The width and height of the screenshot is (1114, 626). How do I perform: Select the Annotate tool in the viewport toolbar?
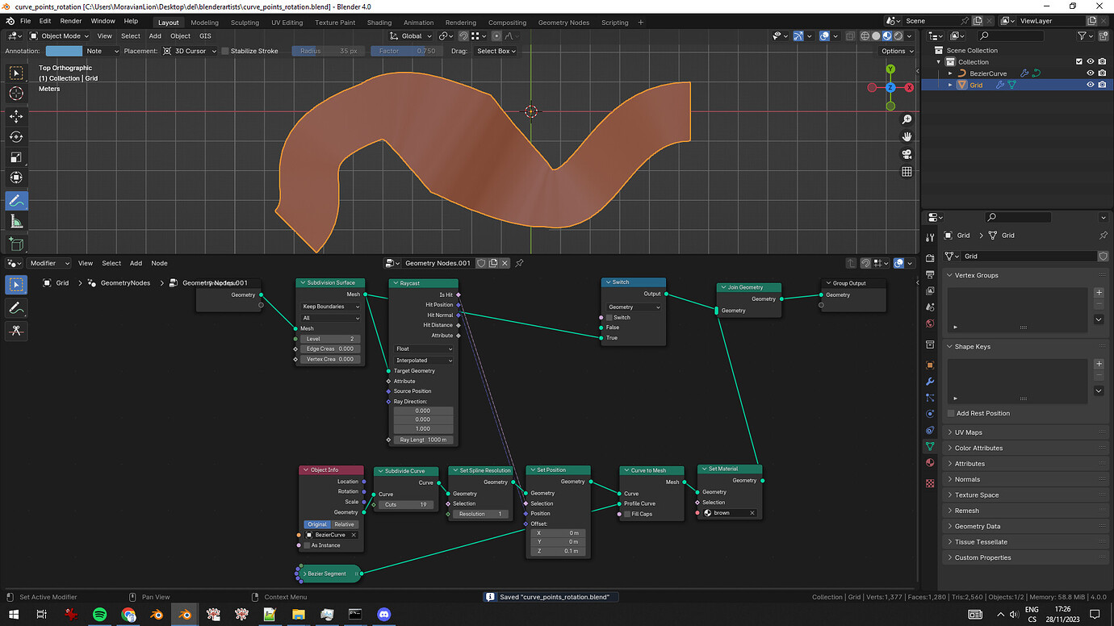[16, 200]
